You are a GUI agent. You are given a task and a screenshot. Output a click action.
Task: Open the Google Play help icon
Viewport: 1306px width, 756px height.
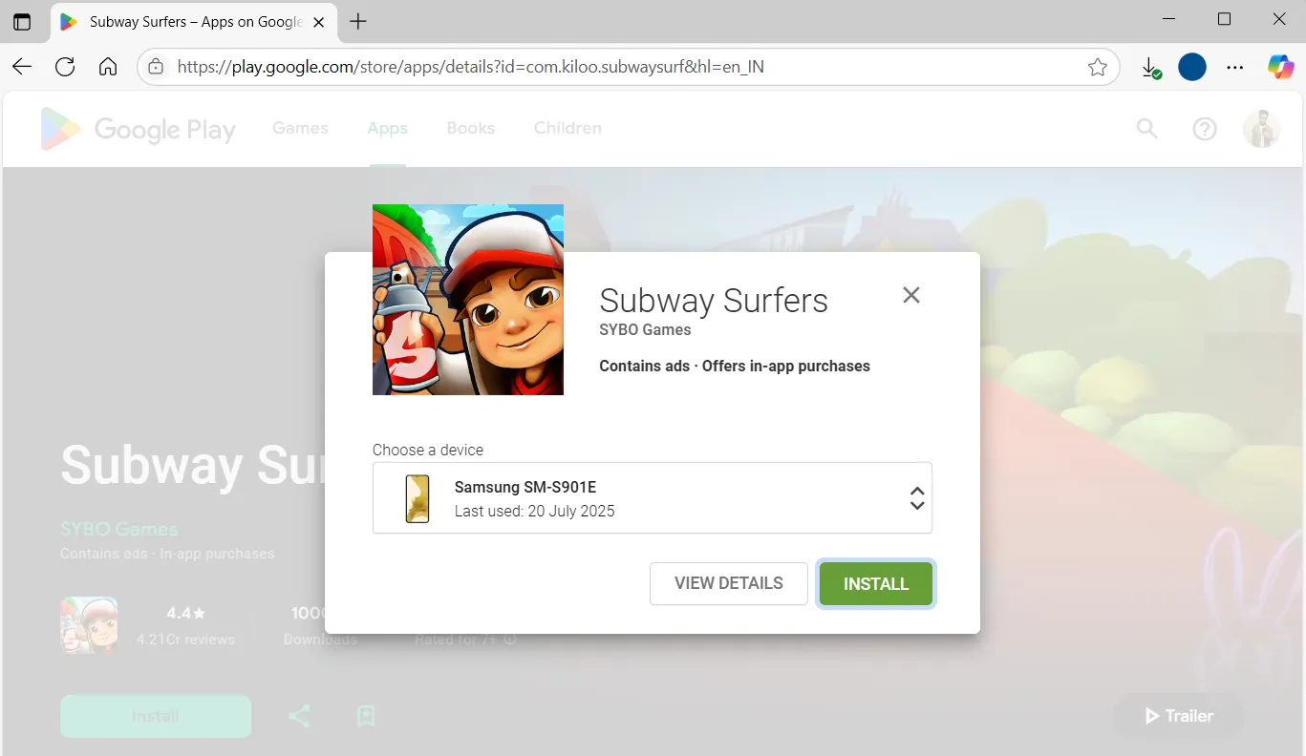coord(1204,128)
